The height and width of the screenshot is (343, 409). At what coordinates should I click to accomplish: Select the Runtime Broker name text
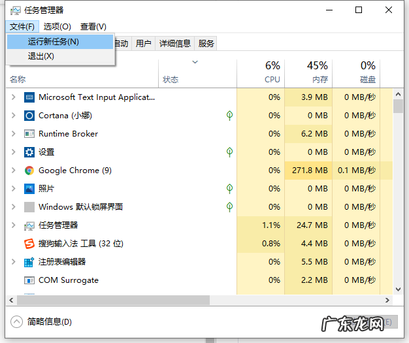click(x=69, y=134)
